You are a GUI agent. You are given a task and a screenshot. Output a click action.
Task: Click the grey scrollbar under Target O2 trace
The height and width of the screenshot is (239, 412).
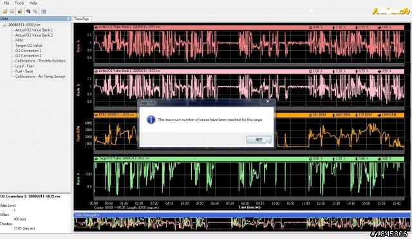pyautogui.click(x=249, y=199)
